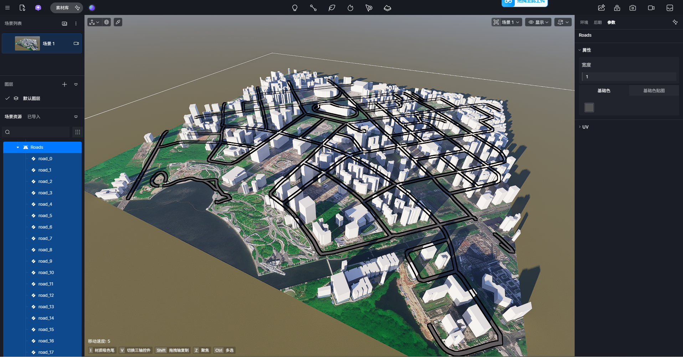Click the 宽度 input field
This screenshot has width=683, height=357.
pos(629,77)
